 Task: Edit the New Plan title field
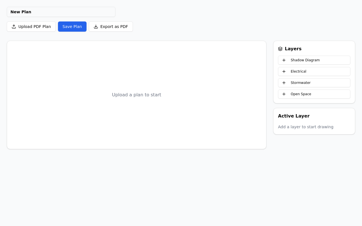point(61,12)
